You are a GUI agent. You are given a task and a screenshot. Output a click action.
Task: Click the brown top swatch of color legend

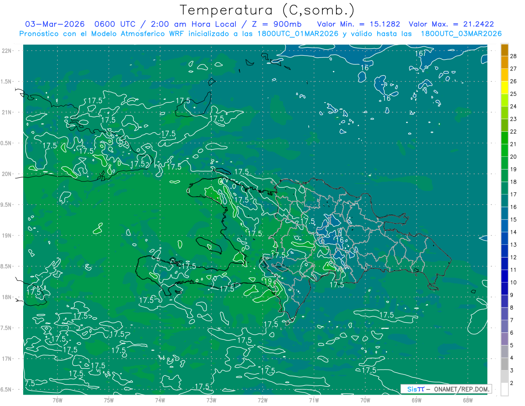pos(505,50)
